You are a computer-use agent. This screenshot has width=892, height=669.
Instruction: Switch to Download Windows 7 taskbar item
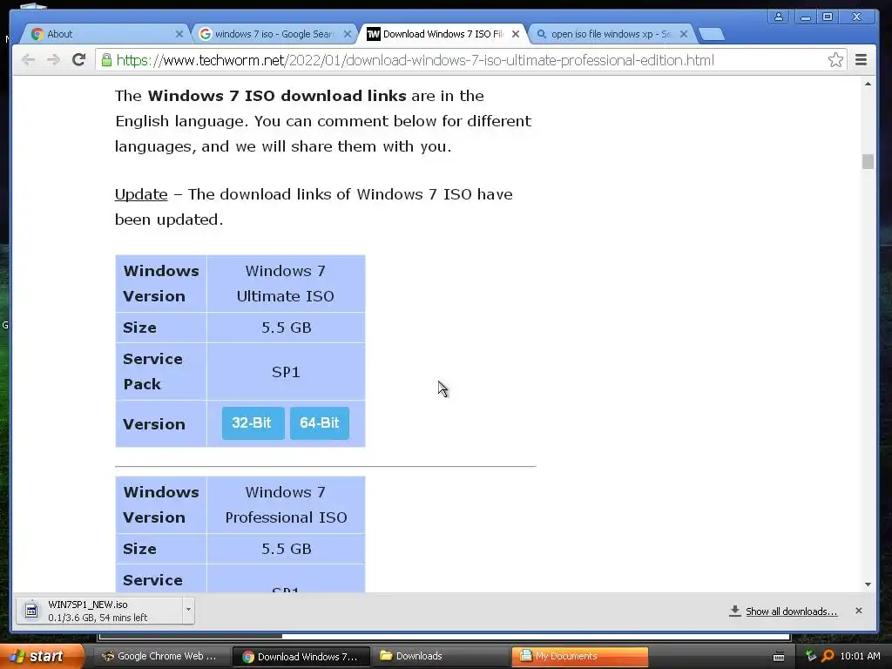[x=301, y=657]
